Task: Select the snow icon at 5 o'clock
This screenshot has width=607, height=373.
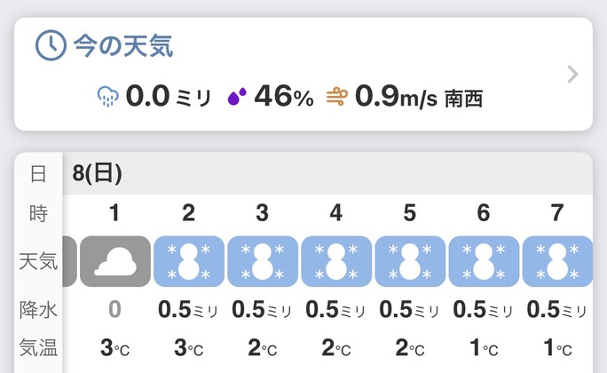Action: 409,261
